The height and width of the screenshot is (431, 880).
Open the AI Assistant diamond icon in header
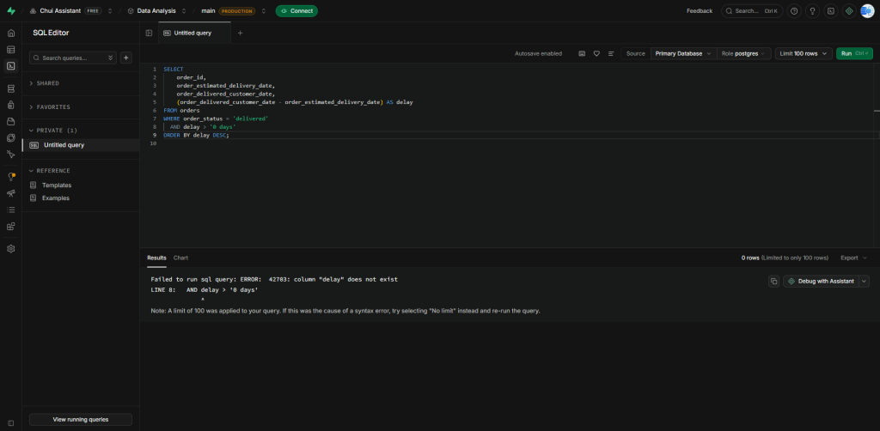click(849, 10)
